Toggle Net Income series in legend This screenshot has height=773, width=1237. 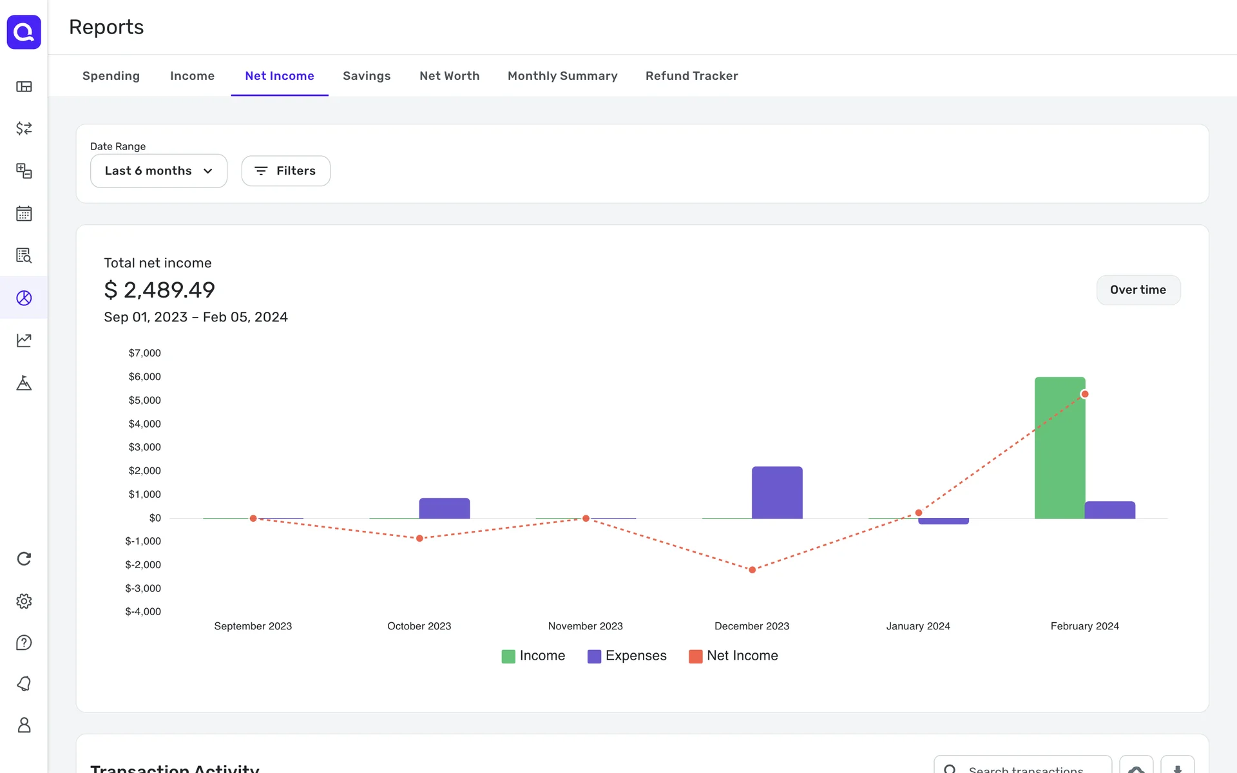(x=733, y=656)
